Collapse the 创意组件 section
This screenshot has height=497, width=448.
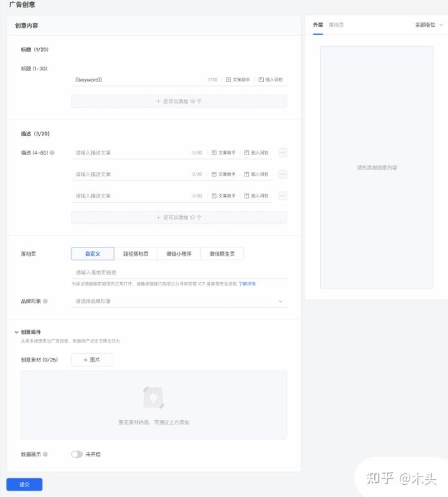(x=16, y=332)
